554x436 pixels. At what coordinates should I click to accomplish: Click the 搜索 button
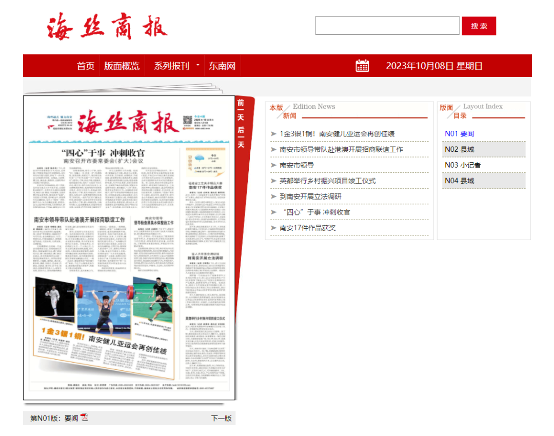click(479, 26)
